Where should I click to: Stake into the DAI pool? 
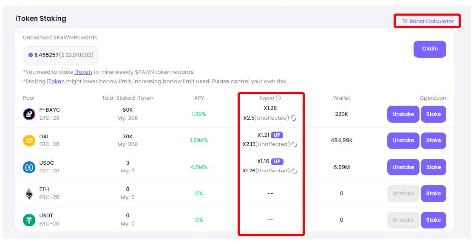click(x=434, y=141)
